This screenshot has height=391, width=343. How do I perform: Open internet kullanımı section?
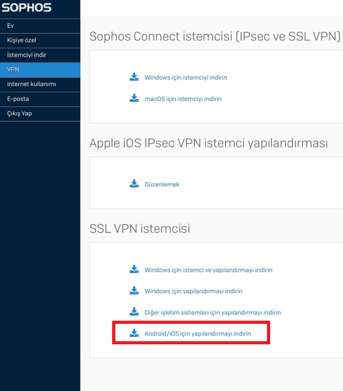click(40, 84)
